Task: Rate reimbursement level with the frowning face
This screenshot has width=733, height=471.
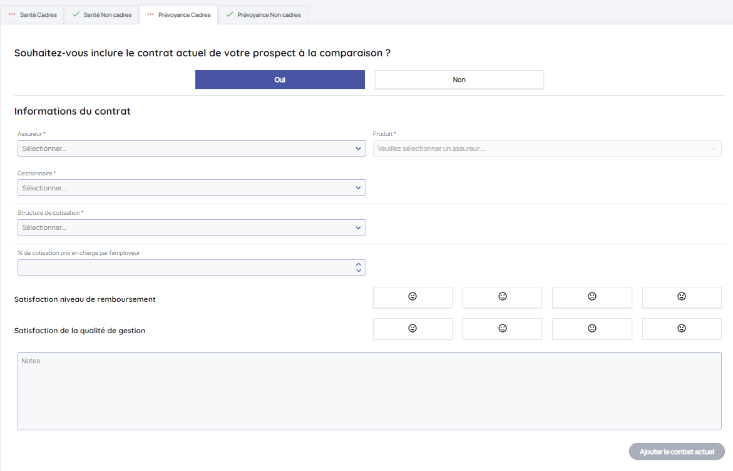Action: 592,297
